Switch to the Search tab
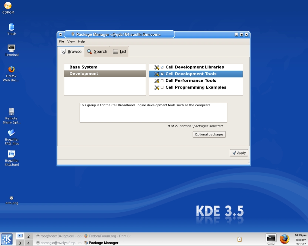 click(x=97, y=52)
